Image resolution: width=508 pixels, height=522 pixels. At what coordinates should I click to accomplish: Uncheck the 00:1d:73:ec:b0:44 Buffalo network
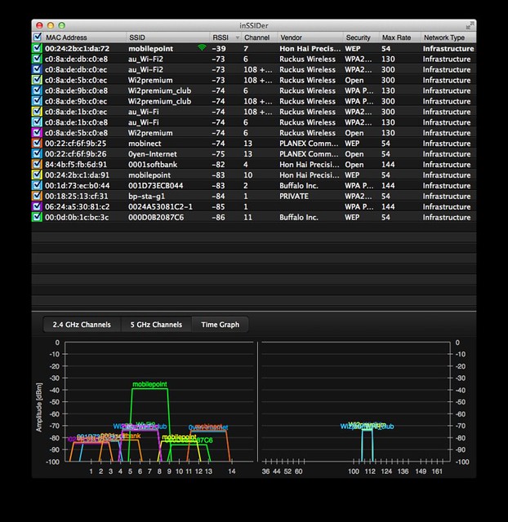coord(37,185)
